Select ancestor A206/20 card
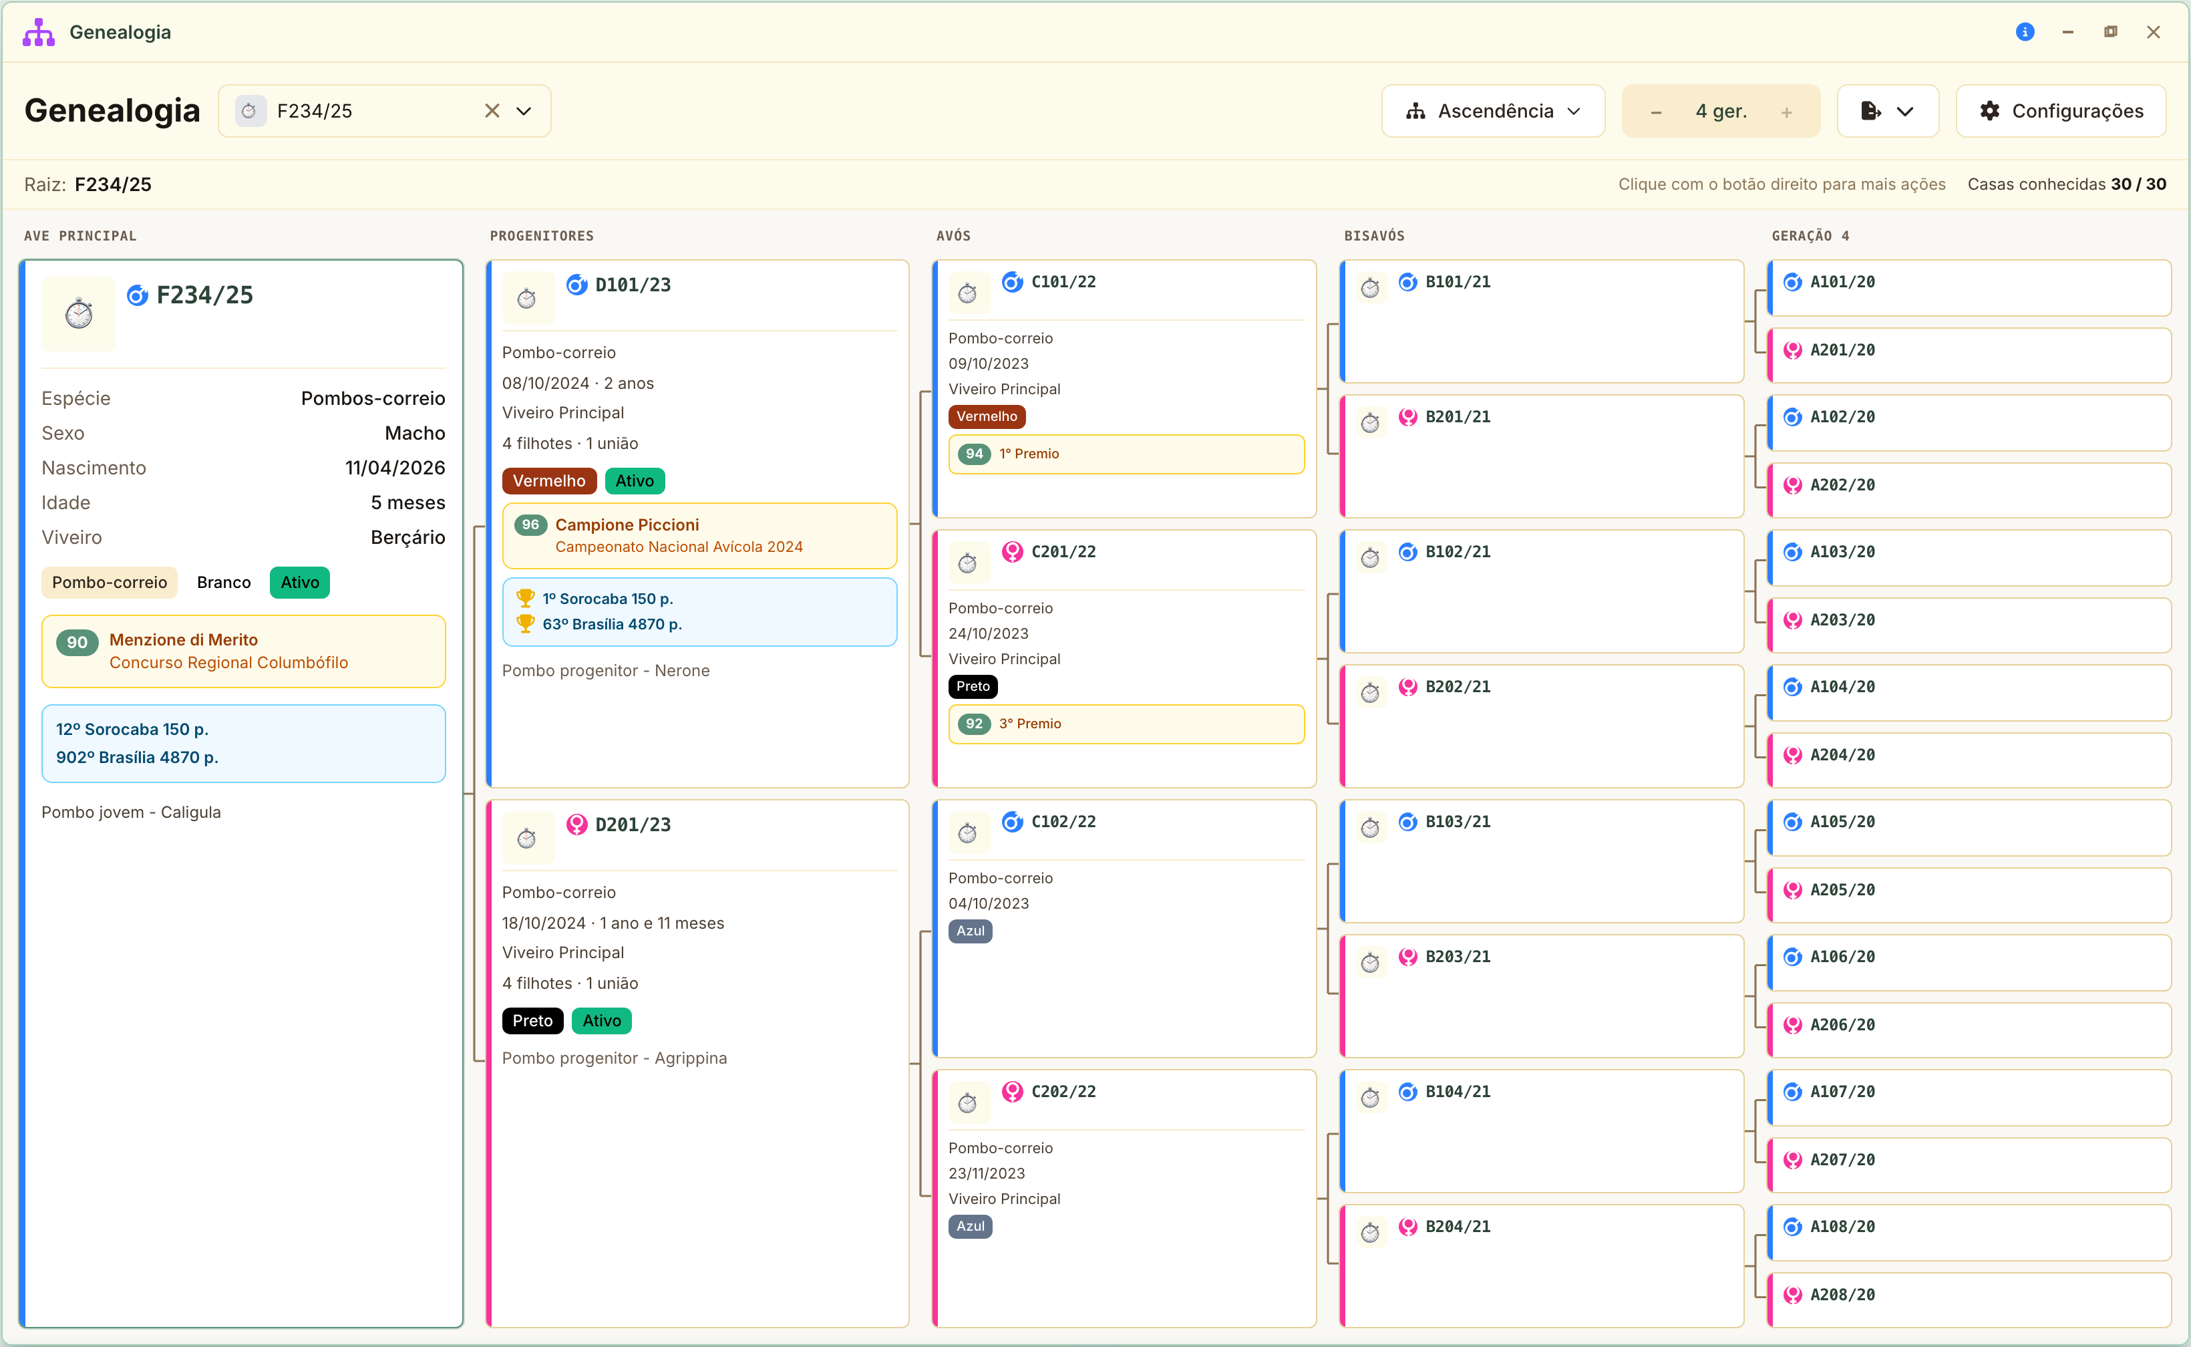 tap(1969, 1031)
